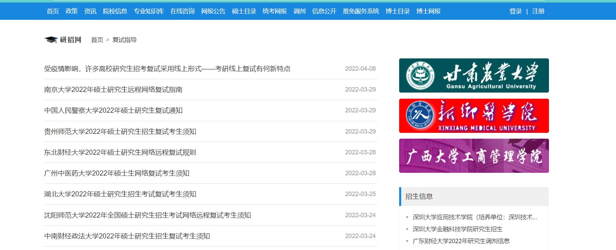
Task: Select 博士目录 in the navigation bar
Action: pyautogui.click(x=398, y=11)
